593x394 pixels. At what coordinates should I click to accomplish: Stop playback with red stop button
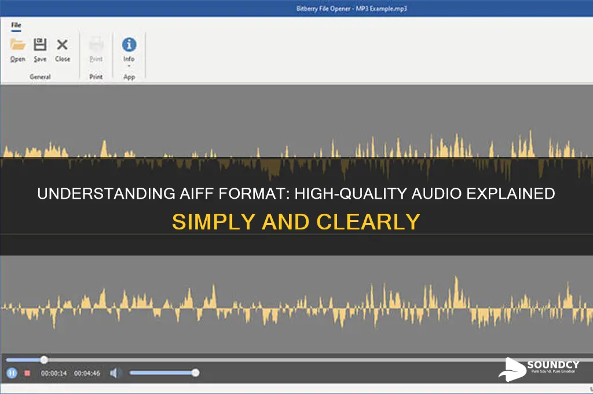tap(27, 373)
